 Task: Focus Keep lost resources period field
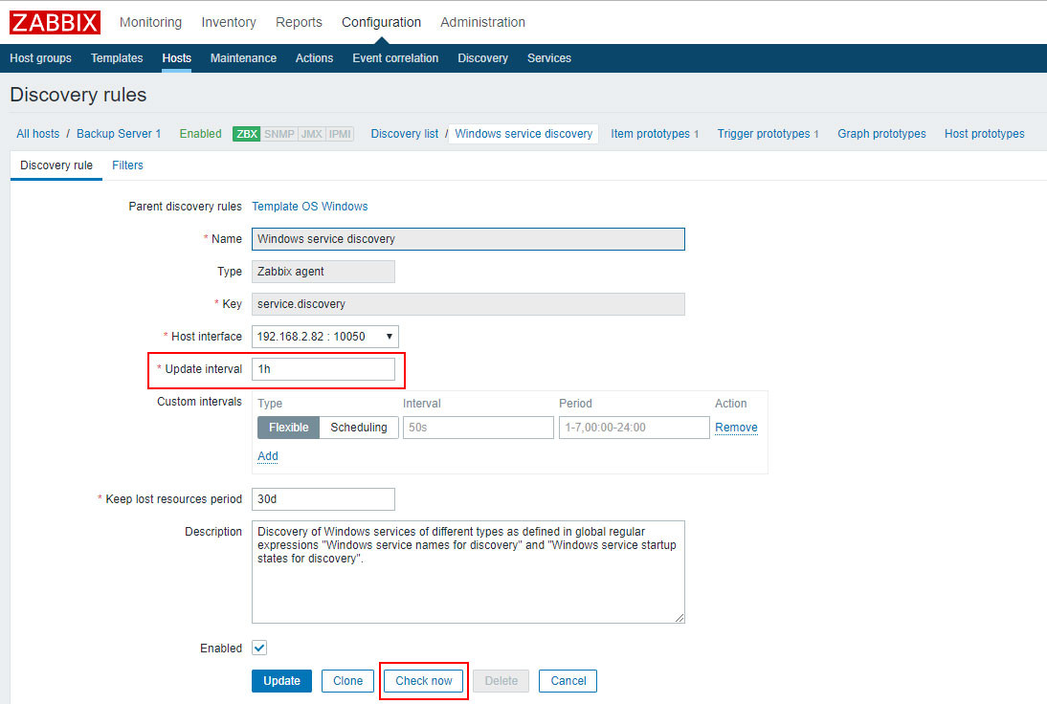coord(323,499)
